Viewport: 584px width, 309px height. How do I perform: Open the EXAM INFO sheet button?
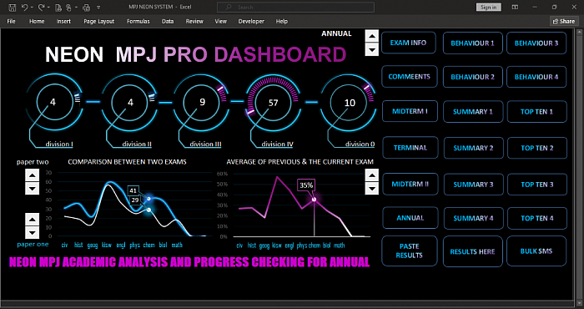pos(408,43)
